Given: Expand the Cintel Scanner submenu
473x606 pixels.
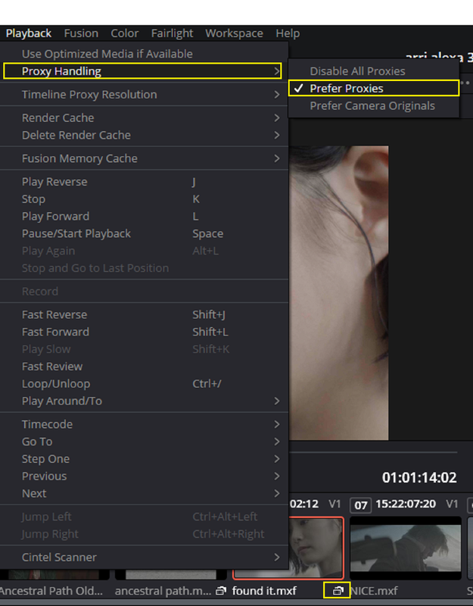Looking at the screenshot, I should pos(144,557).
